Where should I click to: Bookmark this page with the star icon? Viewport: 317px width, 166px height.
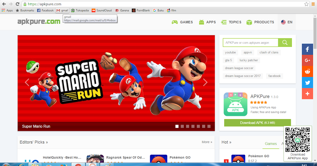[x=306, y=4]
